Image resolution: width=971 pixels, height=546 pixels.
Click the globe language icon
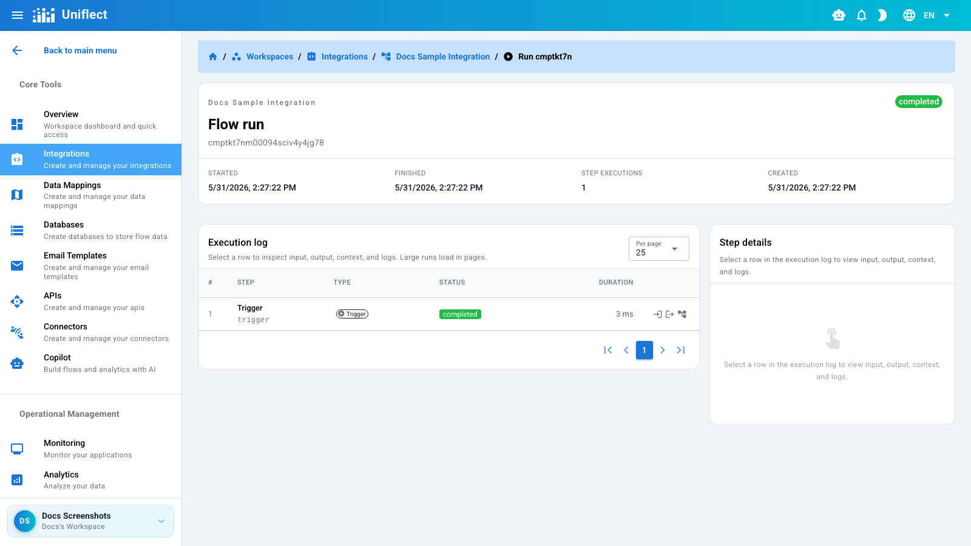[909, 15]
